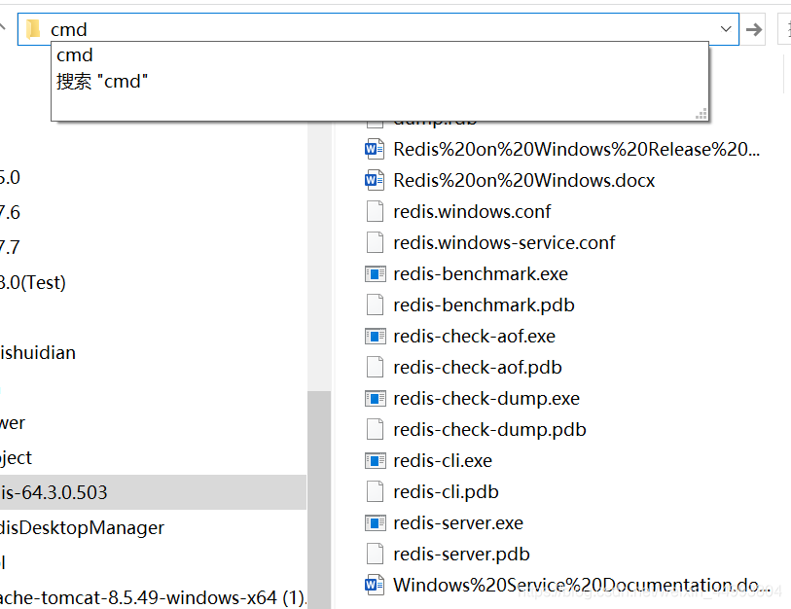Select the wer item in navigation pane
This screenshot has width=791, height=609.
coord(13,423)
